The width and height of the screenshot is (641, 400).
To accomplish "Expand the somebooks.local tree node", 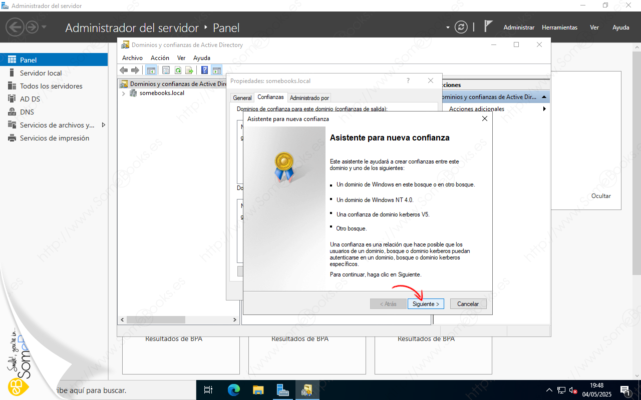I will (x=124, y=93).
